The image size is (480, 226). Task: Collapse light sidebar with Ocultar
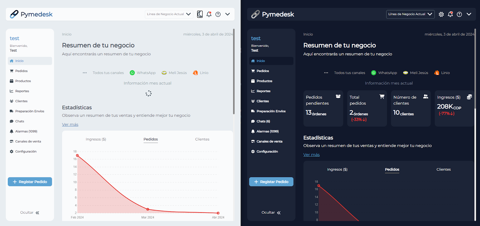click(x=30, y=212)
